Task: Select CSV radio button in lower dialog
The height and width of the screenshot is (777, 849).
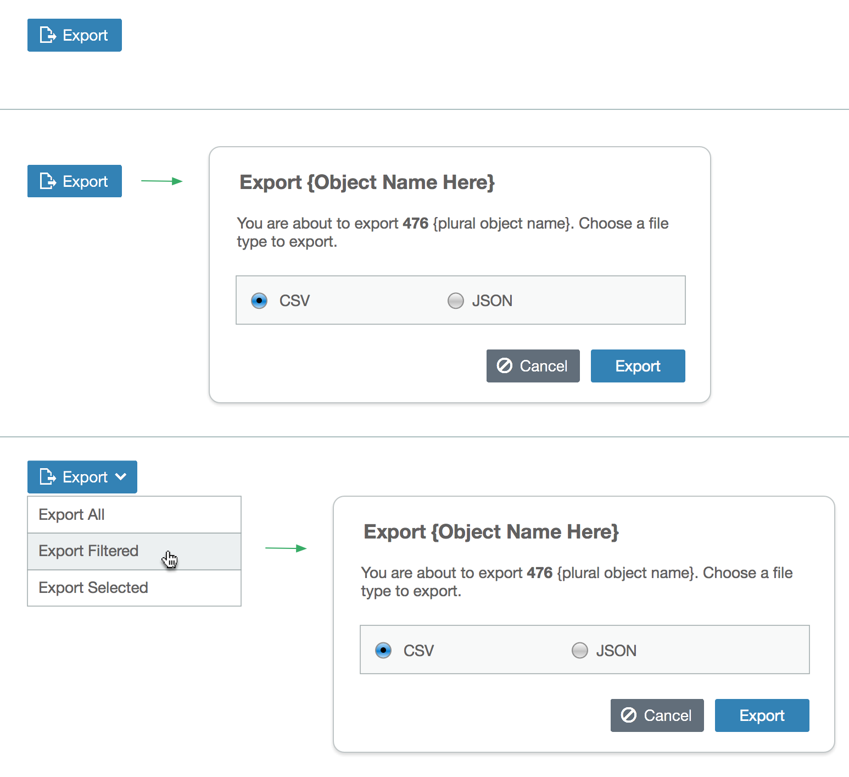Action: coord(383,650)
